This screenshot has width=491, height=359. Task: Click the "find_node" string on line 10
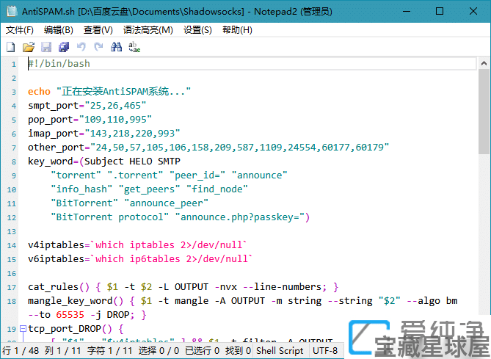(217, 189)
